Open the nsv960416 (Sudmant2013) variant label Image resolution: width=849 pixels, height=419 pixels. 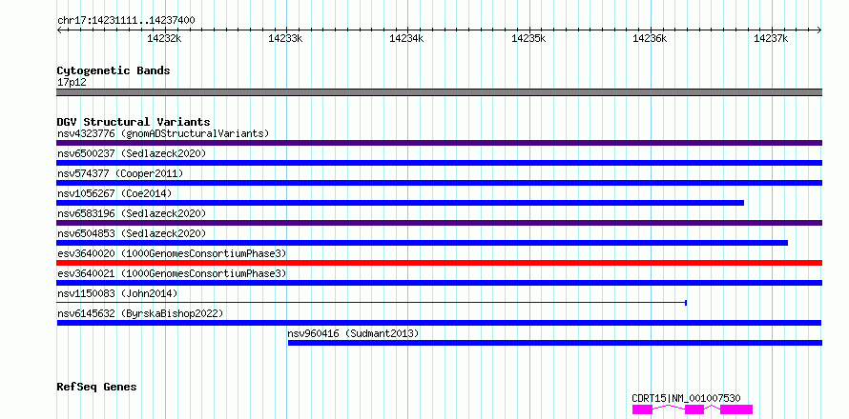(x=354, y=333)
